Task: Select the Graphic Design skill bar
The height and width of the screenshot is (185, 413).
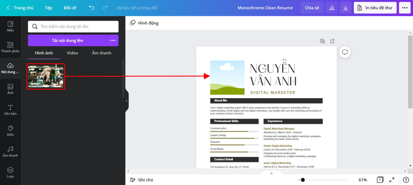Action: pos(234,138)
